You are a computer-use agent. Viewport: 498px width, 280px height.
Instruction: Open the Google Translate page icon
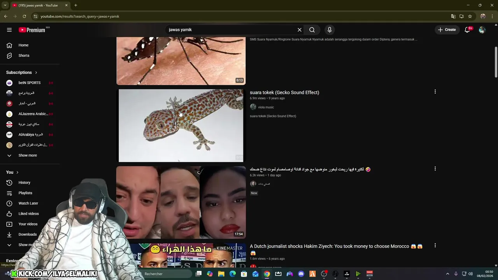pyautogui.click(x=453, y=16)
